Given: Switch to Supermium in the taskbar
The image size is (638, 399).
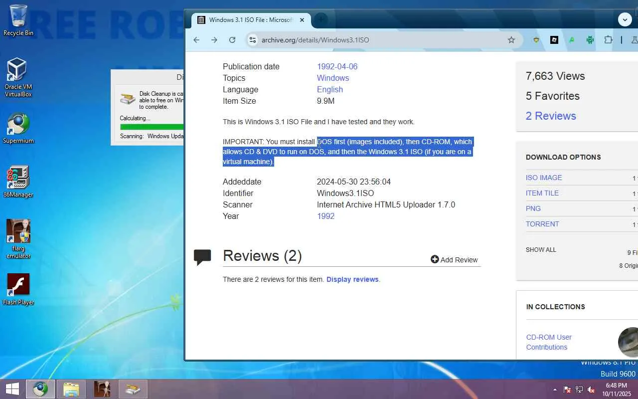Looking at the screenshot, I should (40, 389).
